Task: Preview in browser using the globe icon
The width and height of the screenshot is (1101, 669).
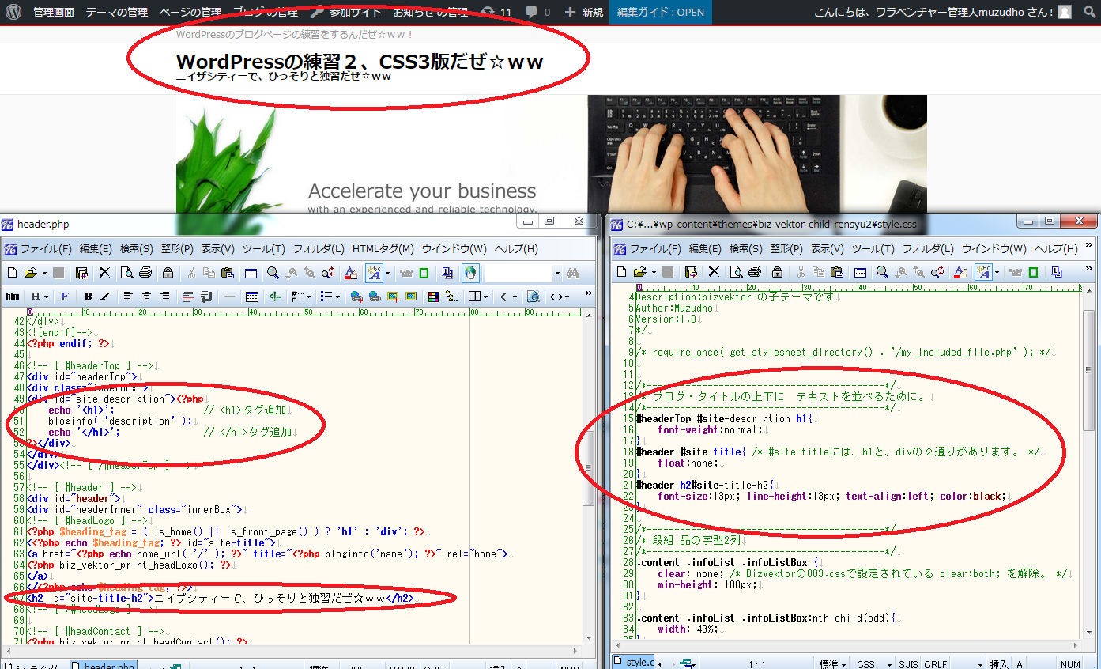Action: tap(470, 273)
